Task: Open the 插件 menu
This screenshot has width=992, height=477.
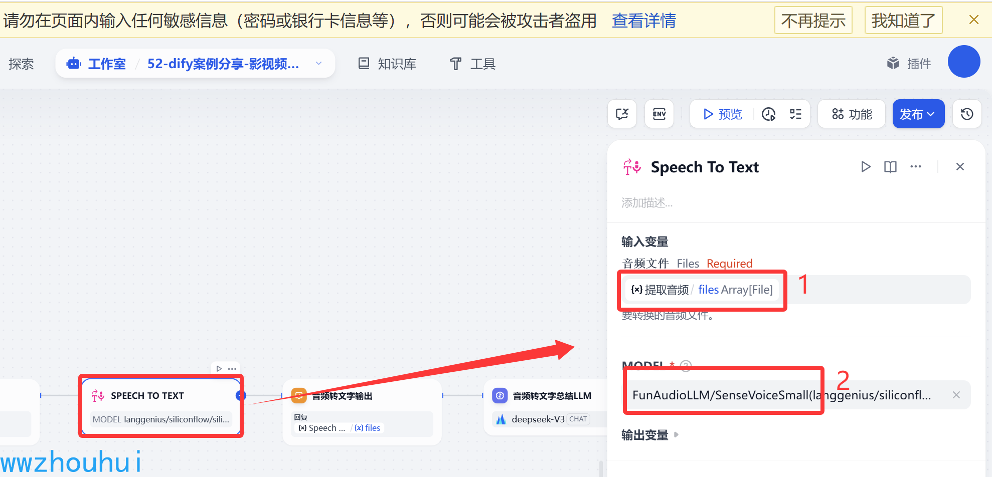Action: click(x=909, y=64)
